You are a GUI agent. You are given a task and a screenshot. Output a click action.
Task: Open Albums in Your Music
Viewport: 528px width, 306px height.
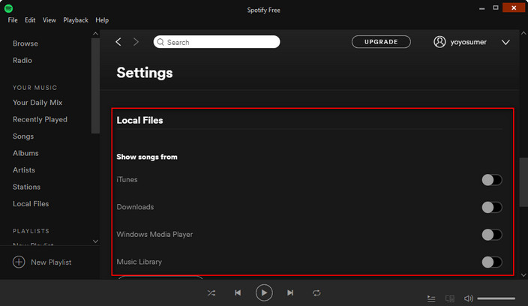coord(25,153)
